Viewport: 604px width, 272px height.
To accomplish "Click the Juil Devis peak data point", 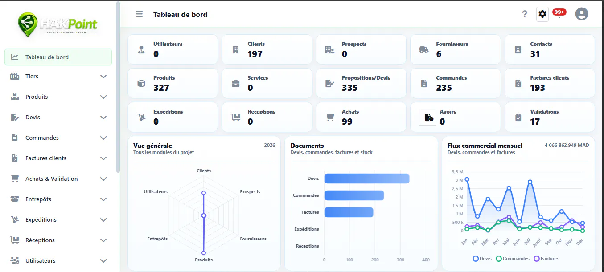I will (x=530, y=182).
